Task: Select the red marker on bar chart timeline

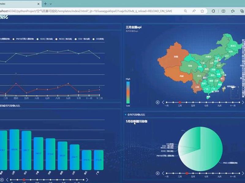Action: pos(24,180)
